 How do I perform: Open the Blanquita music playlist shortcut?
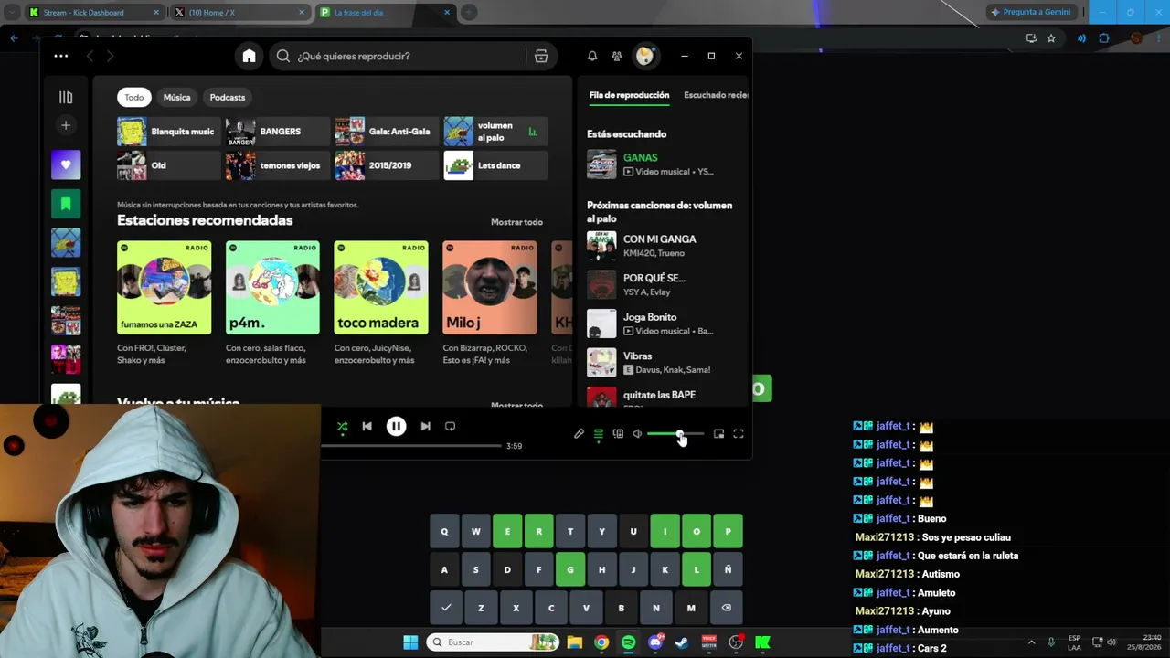pyautogui.click(x=168, y=132)
